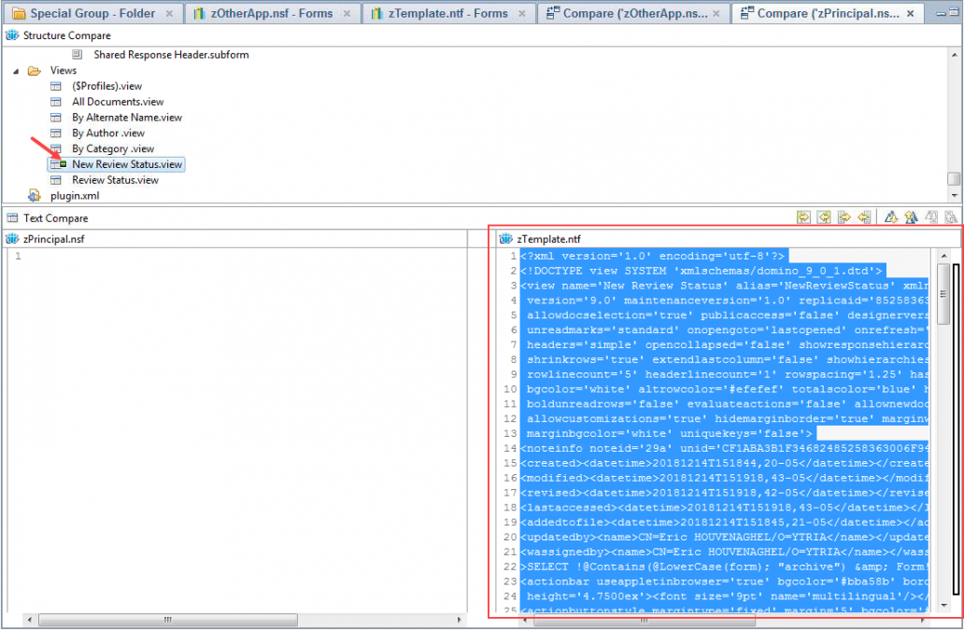Click the Structure Compare scroll-down arrow
964x630 pixels.
pyautogui.click(x=954, y=196)
